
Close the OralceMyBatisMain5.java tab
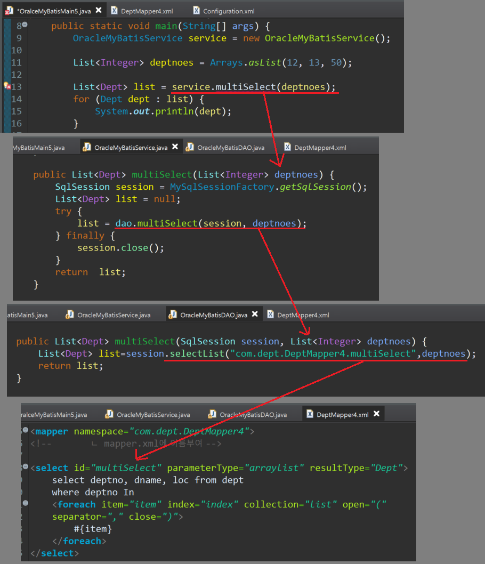(99, 11)
